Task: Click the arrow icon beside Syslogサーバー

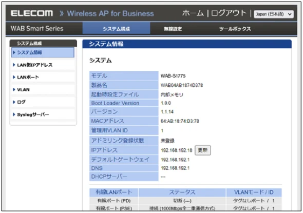Action: coord(14,114)
